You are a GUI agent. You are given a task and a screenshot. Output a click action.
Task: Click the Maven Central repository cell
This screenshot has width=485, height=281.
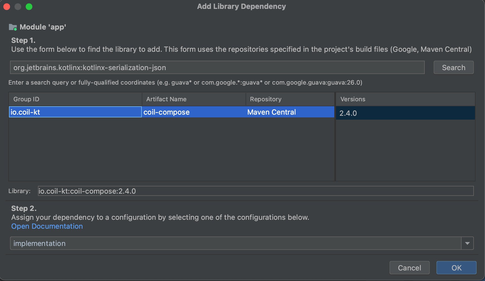point(290,112)
